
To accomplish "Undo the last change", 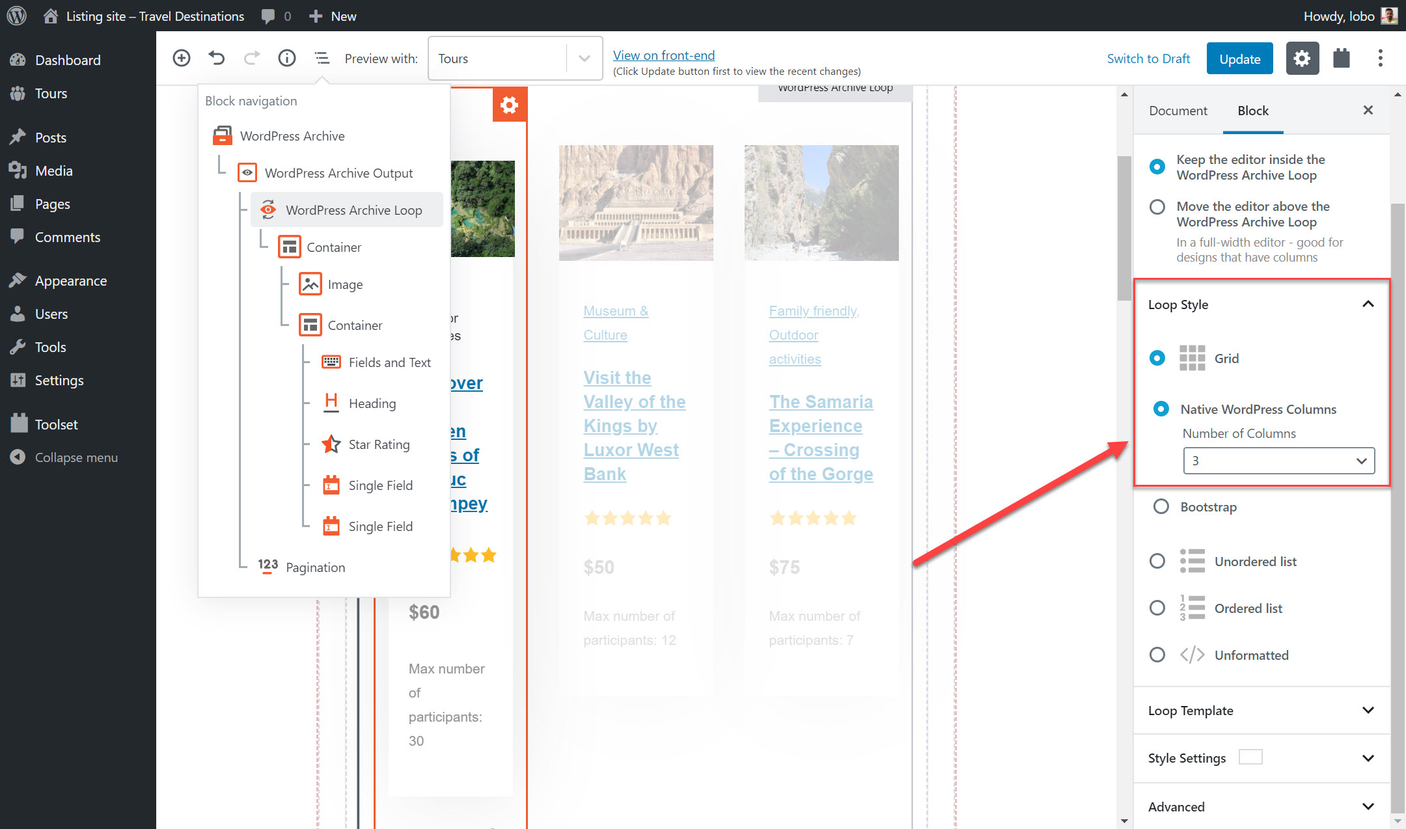I will tap(216, 58).
